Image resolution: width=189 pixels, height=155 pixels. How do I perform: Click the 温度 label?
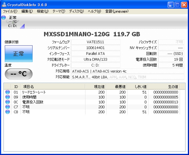[8, 65]
